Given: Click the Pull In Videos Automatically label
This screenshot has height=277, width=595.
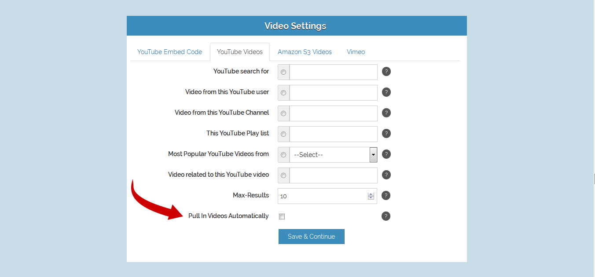Looking at the screenshot, I should (228, 216).
